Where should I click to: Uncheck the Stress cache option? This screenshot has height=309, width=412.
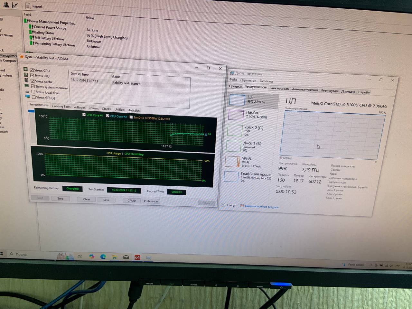32,81
